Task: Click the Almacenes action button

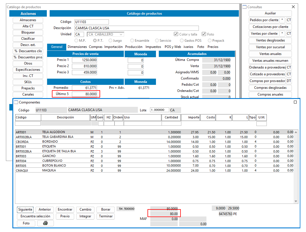Action: coord(28,20)
